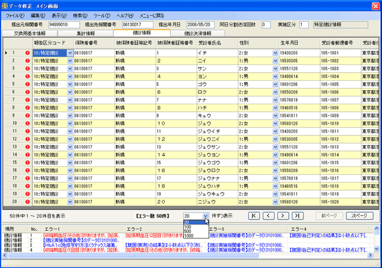Viewport: 382px width, 268px height.
Task: Click the red error icon in row 8
Action: (x=27, y=108)
